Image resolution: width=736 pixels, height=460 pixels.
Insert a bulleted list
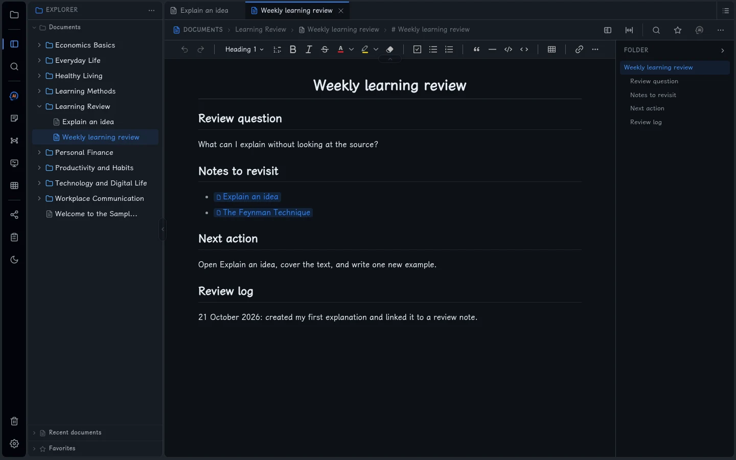click(433, 50)
